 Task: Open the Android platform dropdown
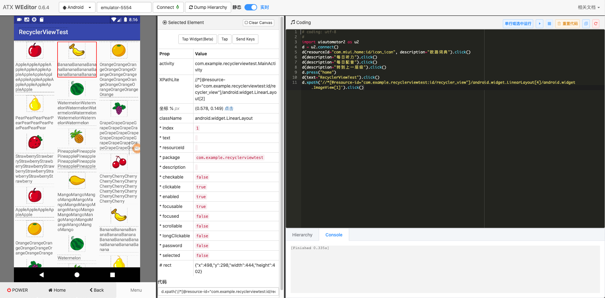[77, 7]
